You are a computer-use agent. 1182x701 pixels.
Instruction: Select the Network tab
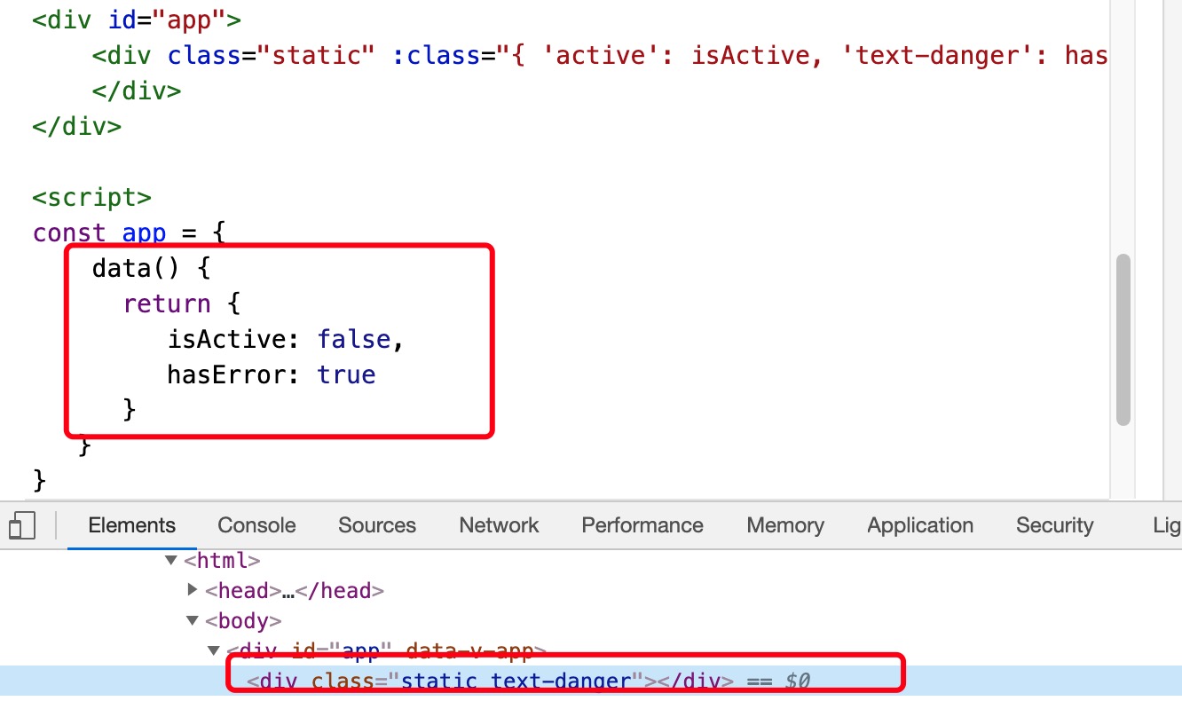(499, 525)
